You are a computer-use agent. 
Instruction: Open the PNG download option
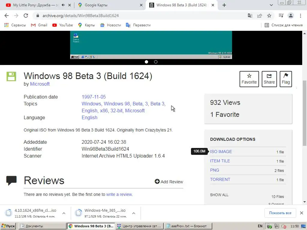(214, 170)
